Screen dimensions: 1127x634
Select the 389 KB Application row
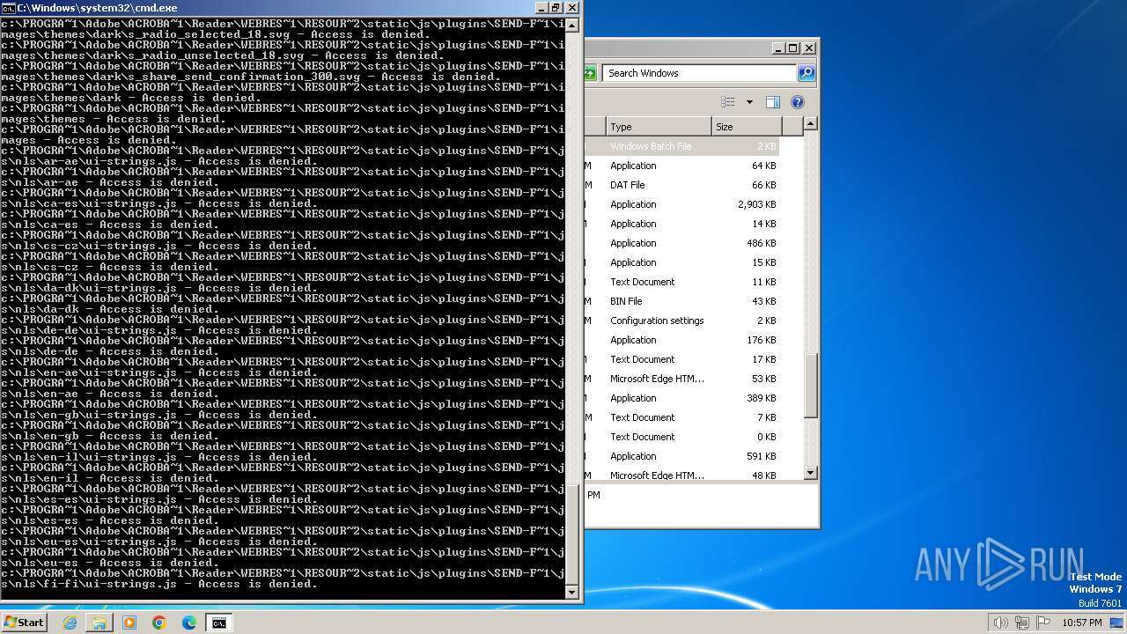pyautogui.click(x=681, y=398)
